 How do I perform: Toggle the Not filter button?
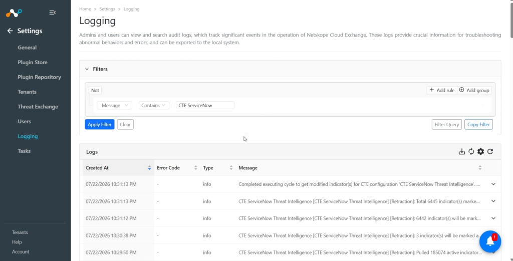click(x=95, y=90)
